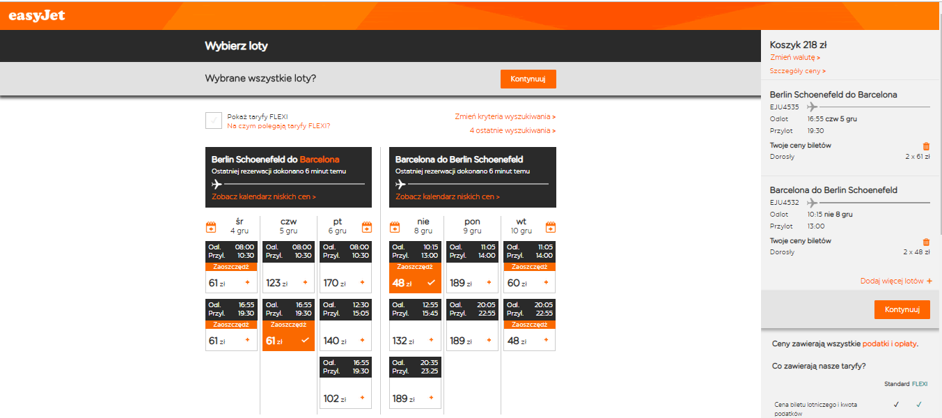Open the Zmień walutę currency option

pos(795,58)
